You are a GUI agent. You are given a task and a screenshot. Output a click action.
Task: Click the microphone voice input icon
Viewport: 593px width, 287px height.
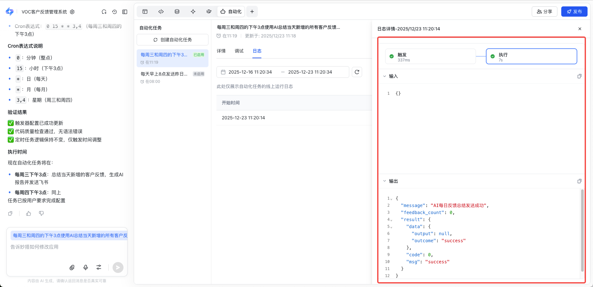tap(86, 267)
